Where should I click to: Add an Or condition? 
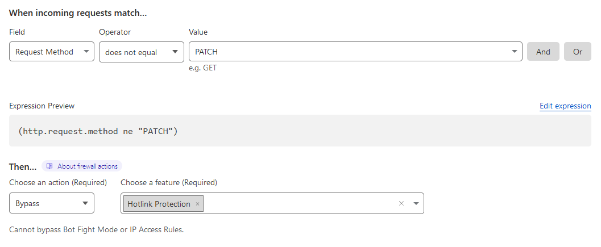(x=578, y=52)
